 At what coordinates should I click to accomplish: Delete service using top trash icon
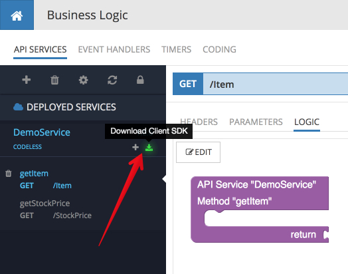click(x=54, y=80)
